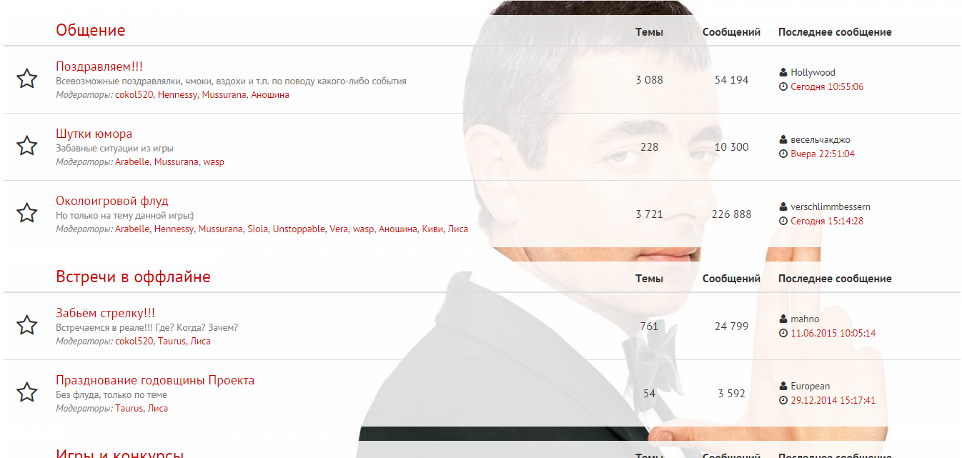Toggle favorite star for Околоигровой флуд forum

[26, 213]
